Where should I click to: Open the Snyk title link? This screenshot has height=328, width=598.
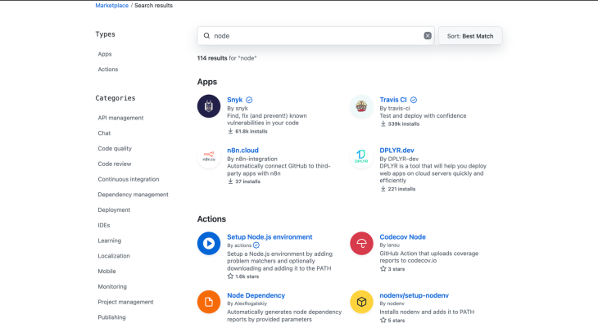point(234,100)
